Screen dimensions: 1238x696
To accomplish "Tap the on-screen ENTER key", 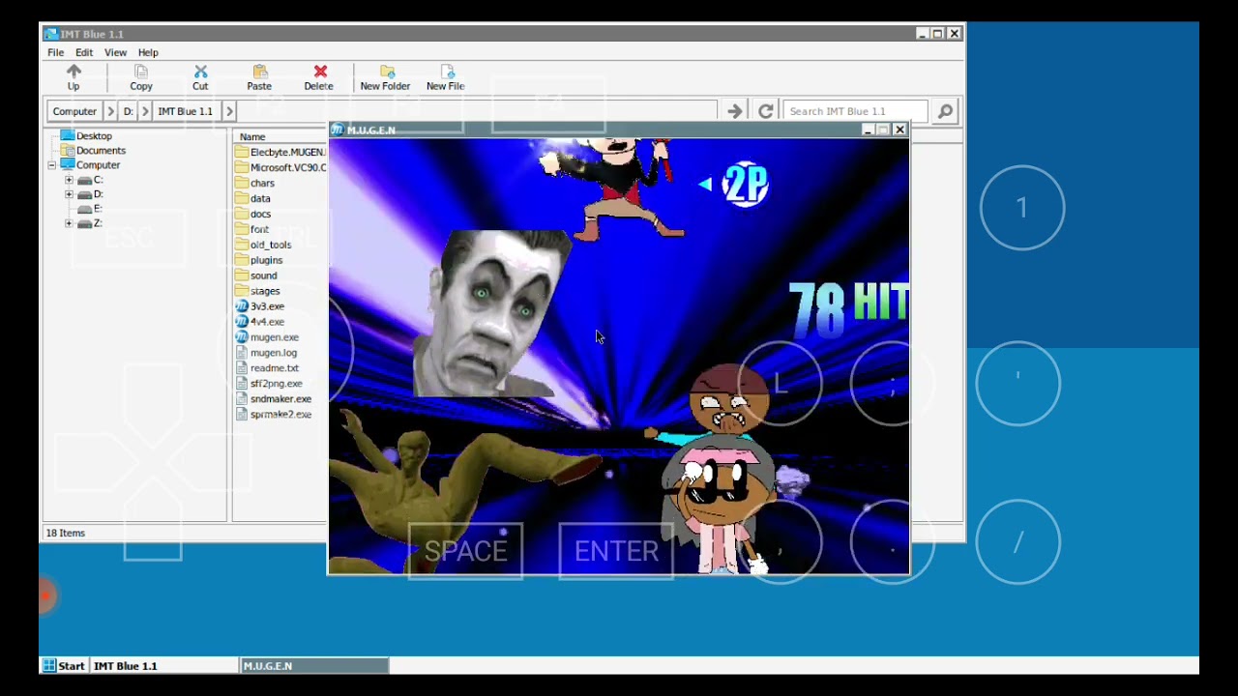I will point(616,551).
